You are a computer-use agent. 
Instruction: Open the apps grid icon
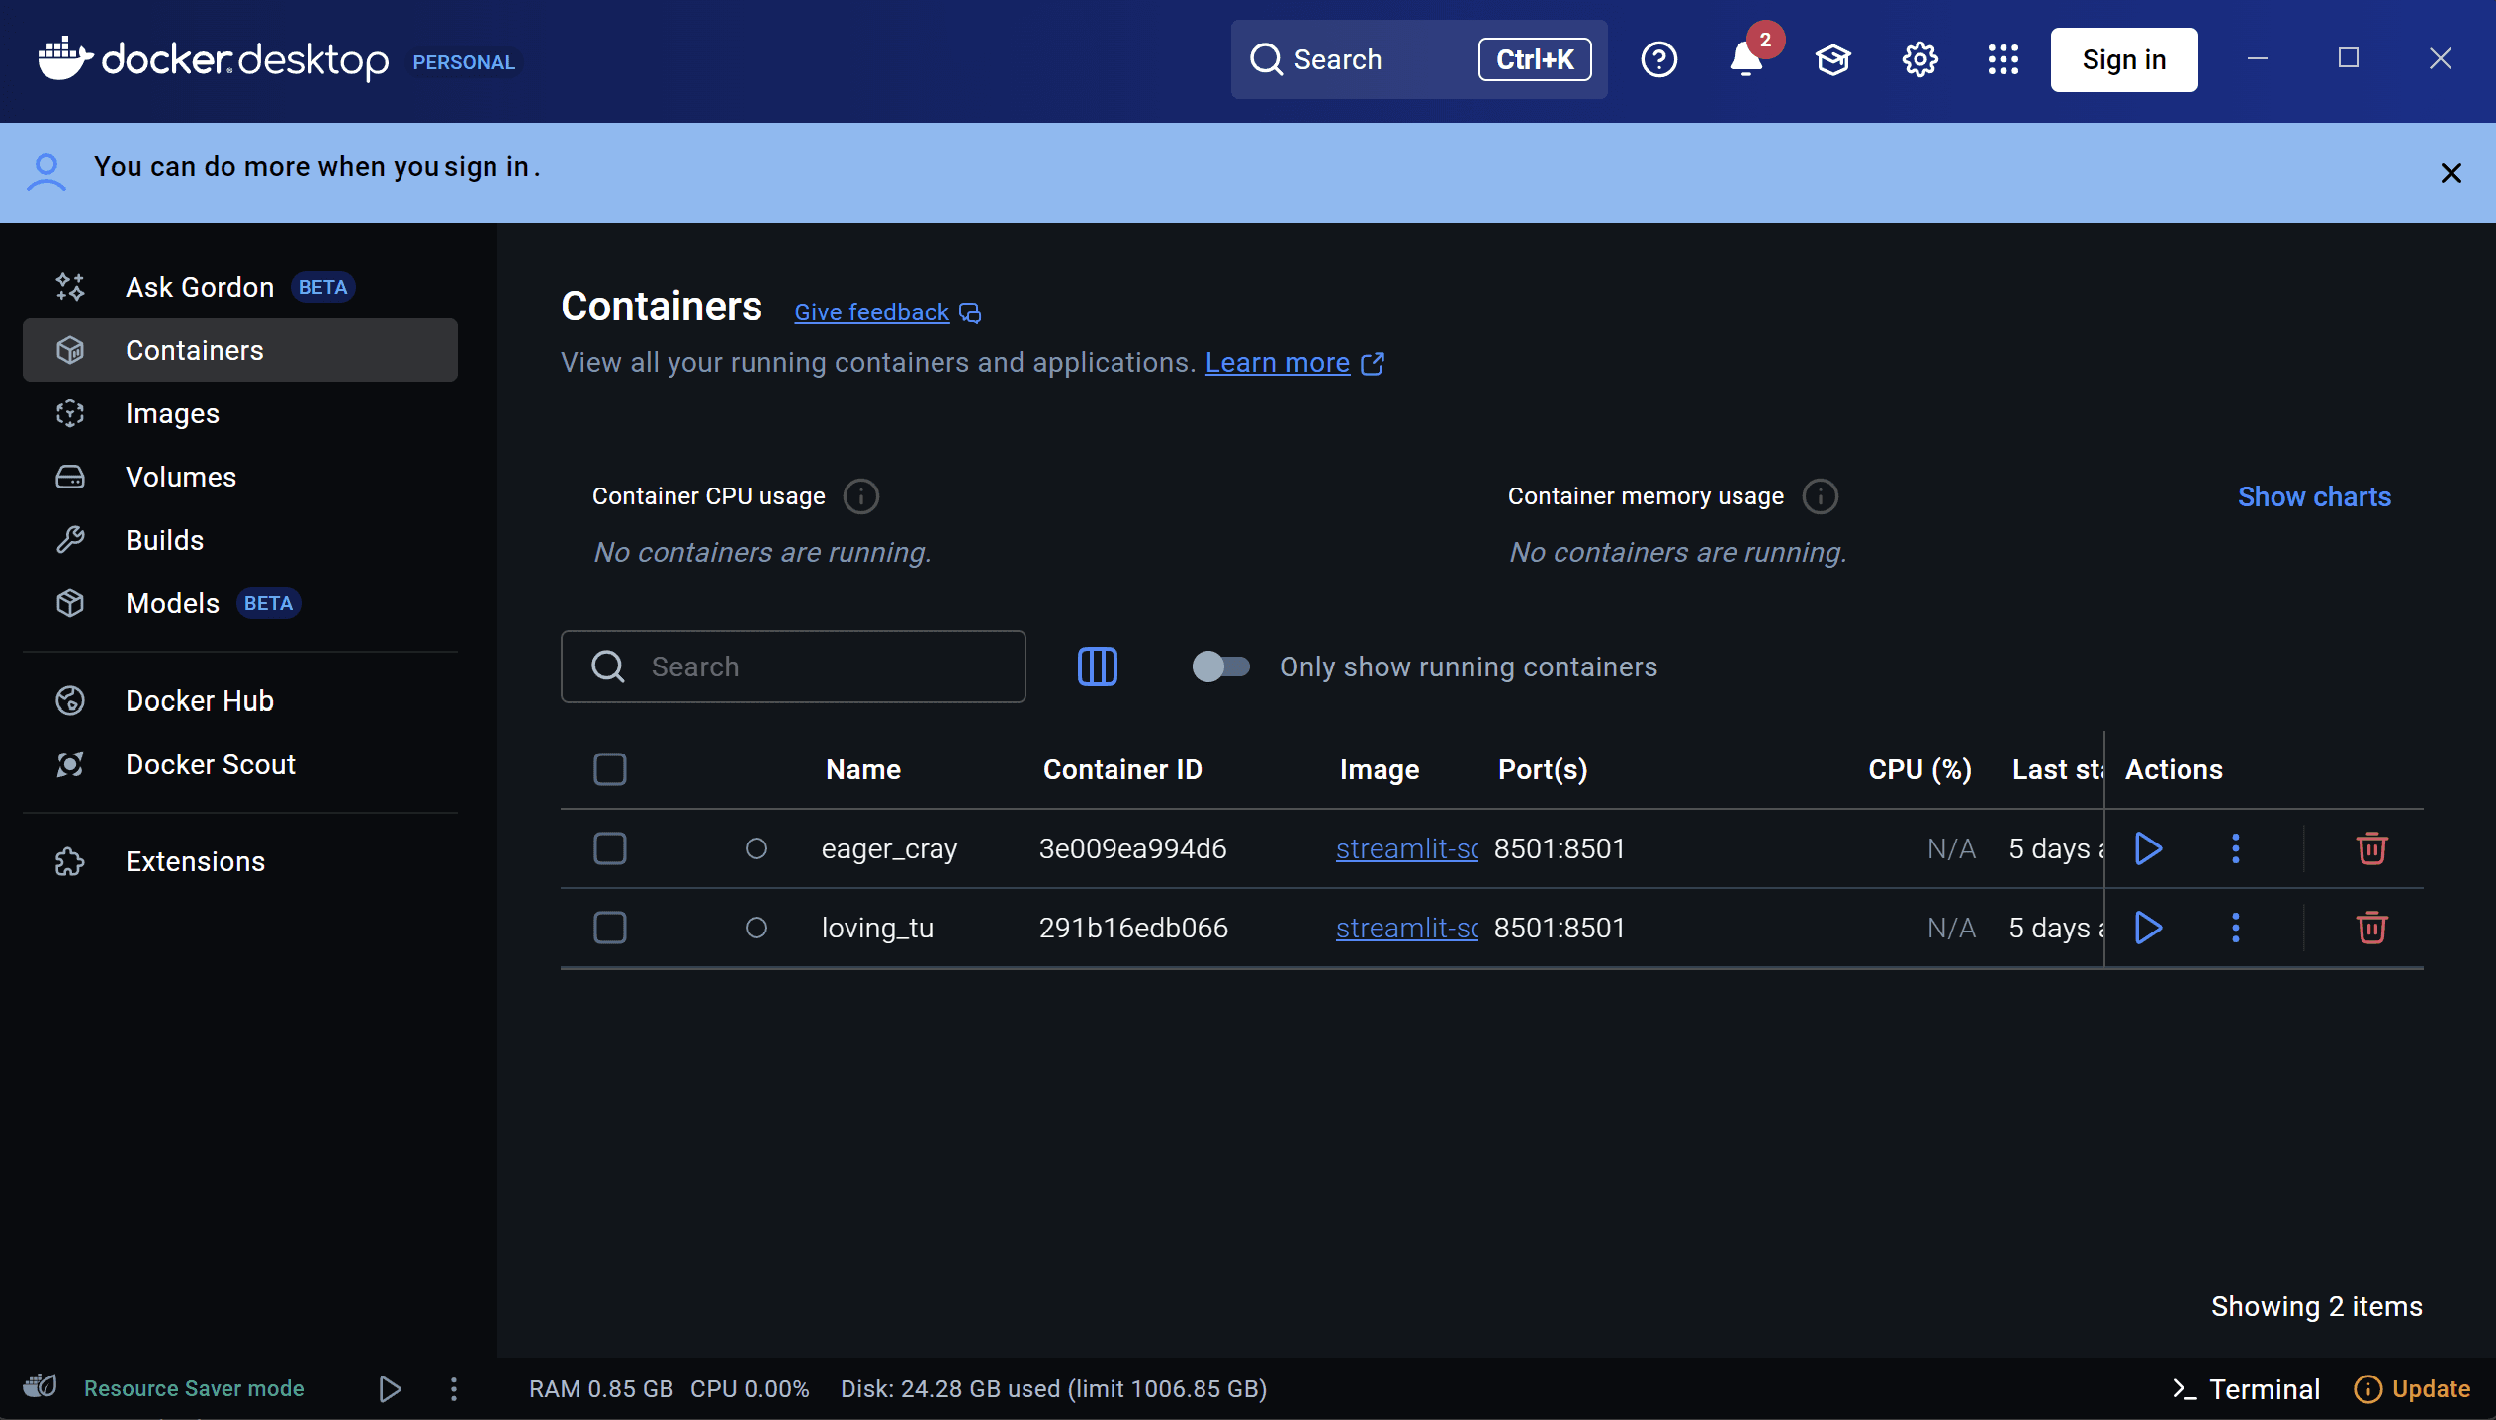2003,60
